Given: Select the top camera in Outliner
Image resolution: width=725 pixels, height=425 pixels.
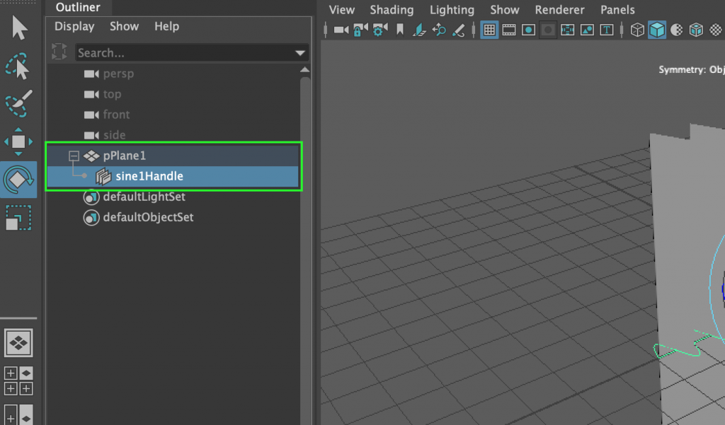Looking at the screenshot, I should click(112, 94).
